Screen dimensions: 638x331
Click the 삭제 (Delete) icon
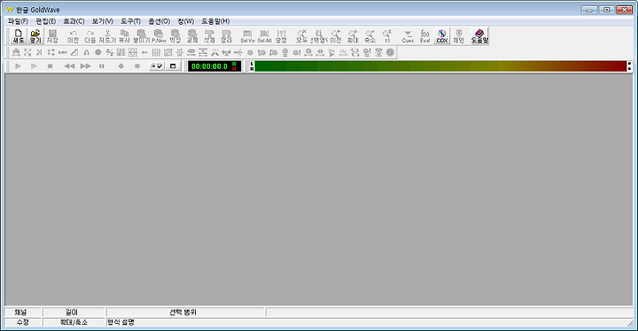point(209,36)
